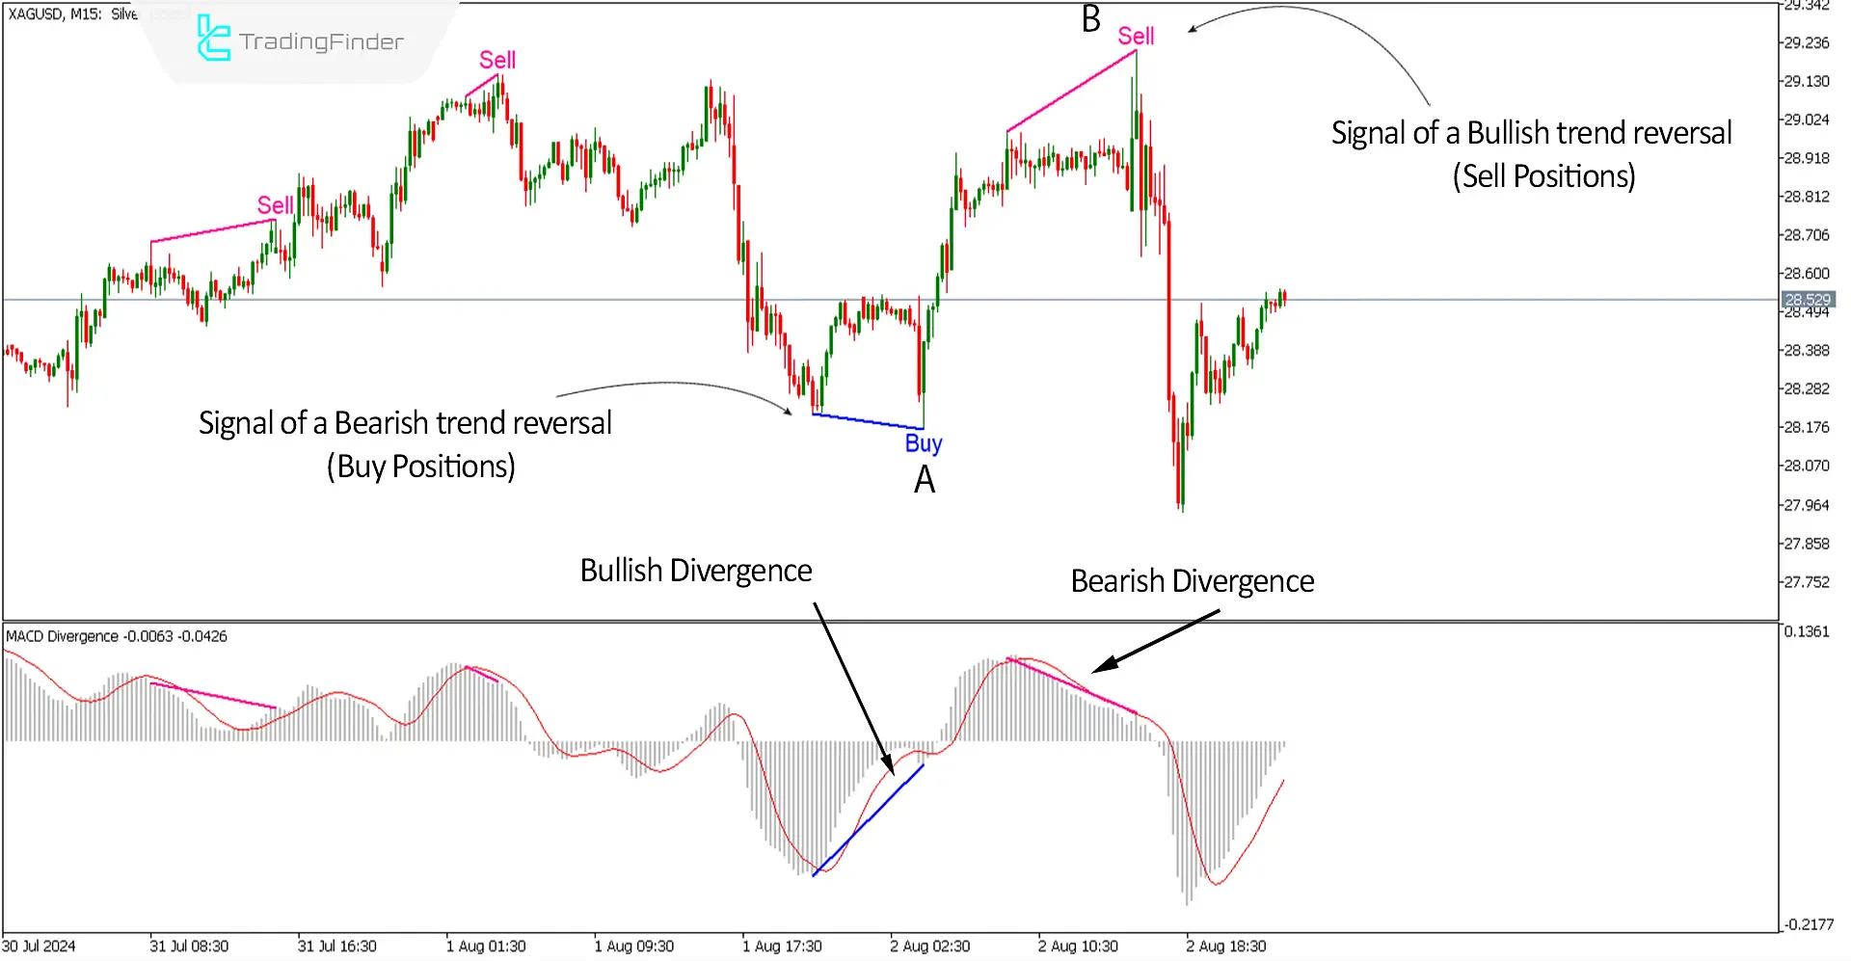1851x961 pixels.
Task: Click the blue Buy signal label
Action: pyautogui.click(x=923, y=443)
